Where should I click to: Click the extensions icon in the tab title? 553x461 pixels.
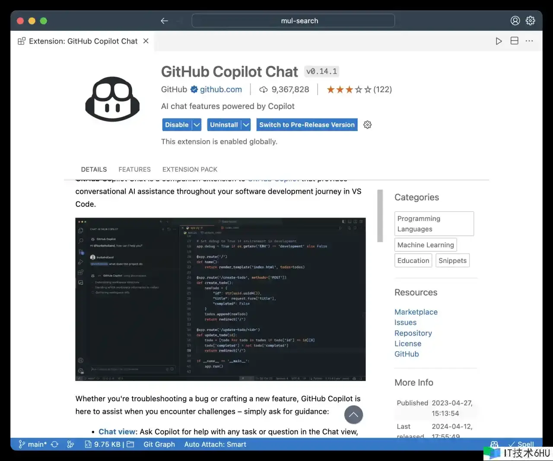(22, 41)
